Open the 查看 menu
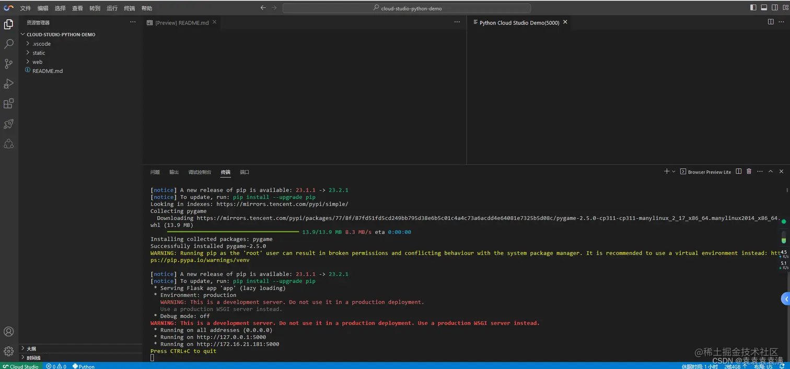The width and height of the screenshot is (790, 369). point(77,8)
